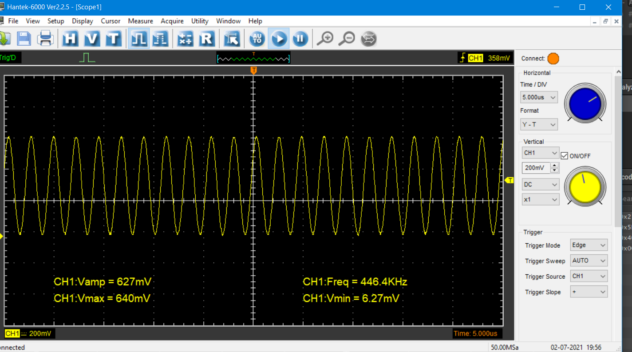
Task: Click the CH1:Vmin = 6.27mV measurement
Action: click(351, 298)
